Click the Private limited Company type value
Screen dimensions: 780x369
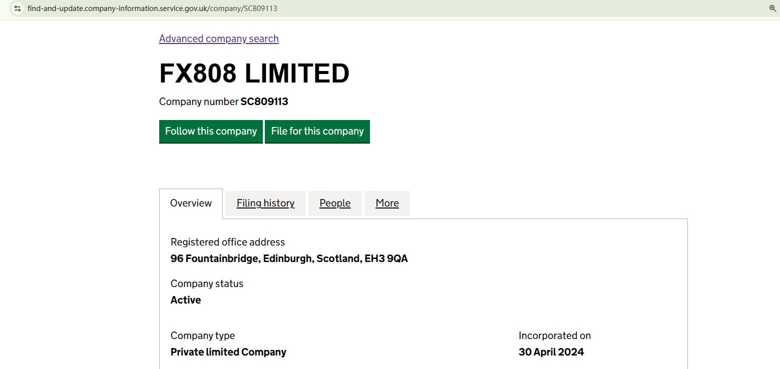228,352
